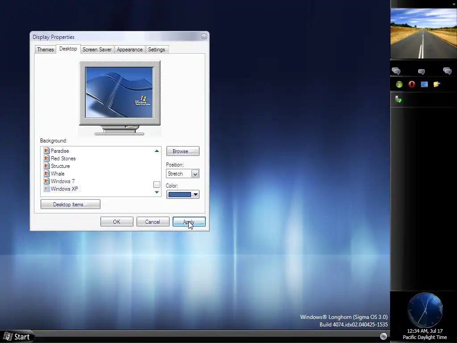Open the Position dropdown set to Stretch
The width and height of the screenshot is (457, 343).
183,174
